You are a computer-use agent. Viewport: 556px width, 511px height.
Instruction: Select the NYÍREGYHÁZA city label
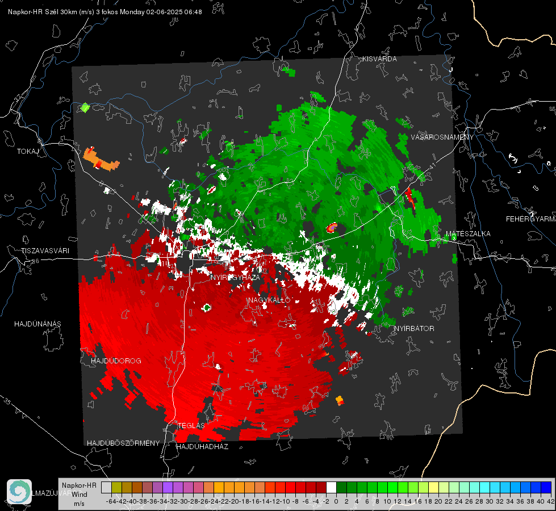(235, 278)
